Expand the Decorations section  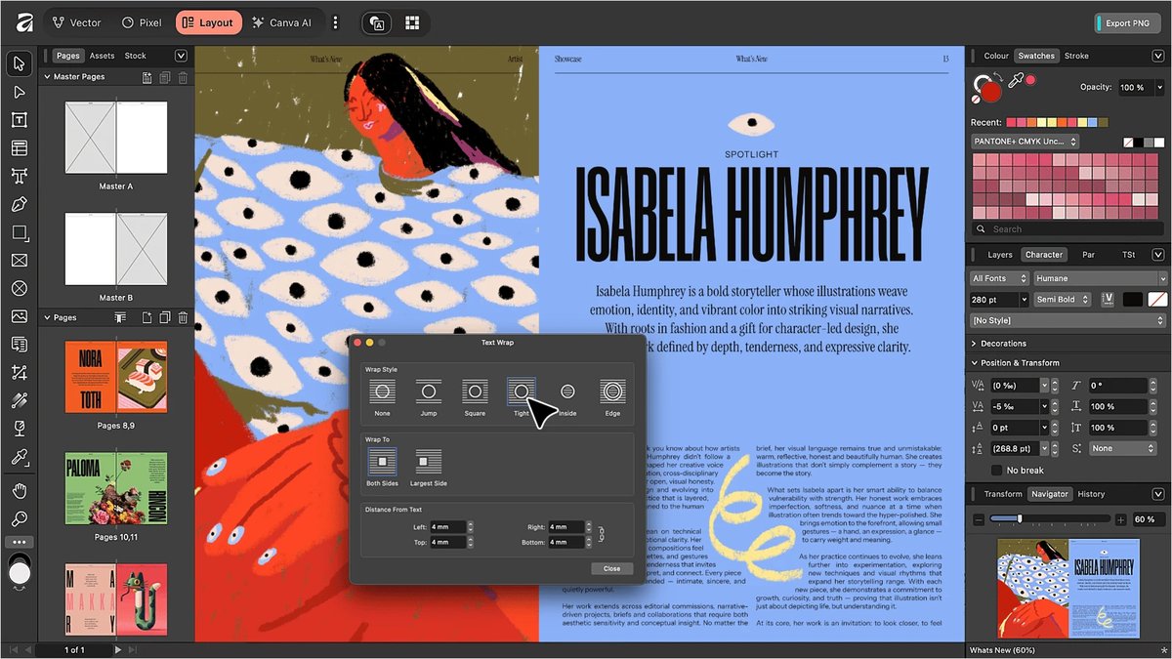click(x=974, y=344)
